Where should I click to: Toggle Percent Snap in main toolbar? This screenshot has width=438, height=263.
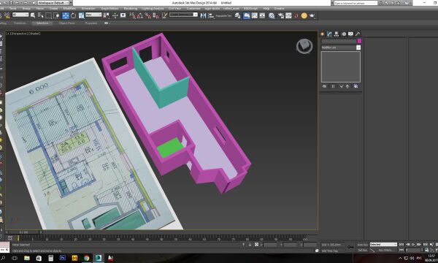148,15
